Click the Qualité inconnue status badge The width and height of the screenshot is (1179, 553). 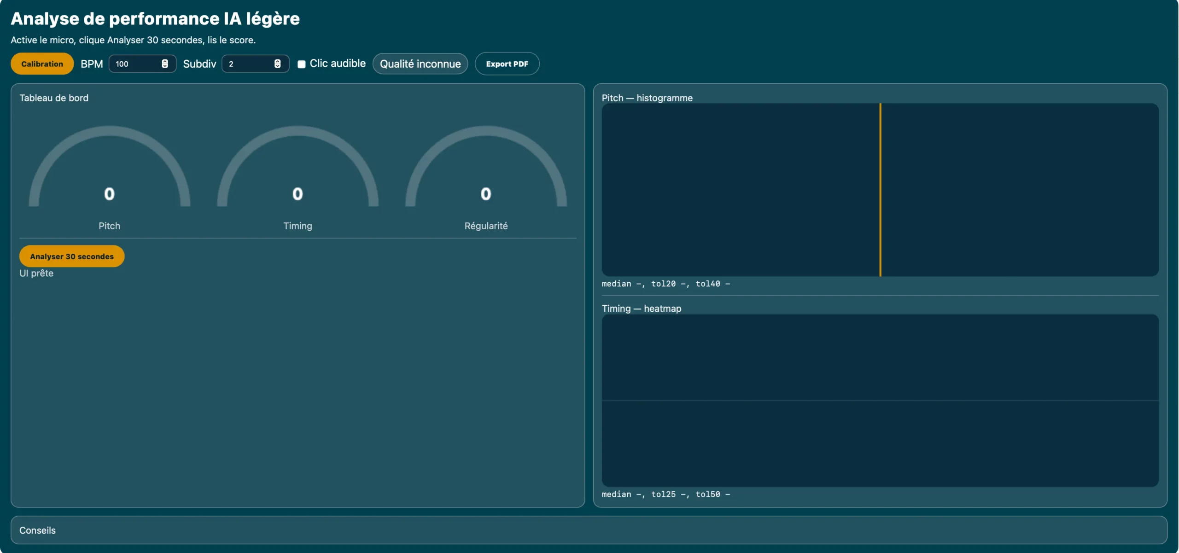tap(420, 64)
